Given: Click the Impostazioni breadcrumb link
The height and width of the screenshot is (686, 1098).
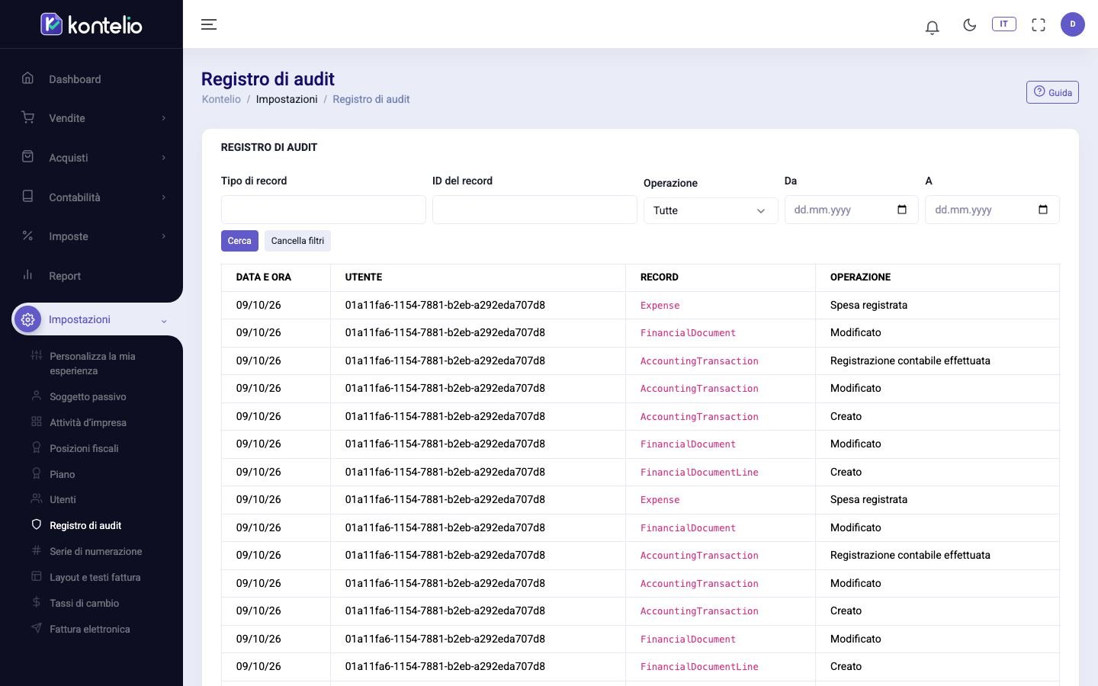Looking at the screenshot, I should pyautogui.click(x=287, y=99).
